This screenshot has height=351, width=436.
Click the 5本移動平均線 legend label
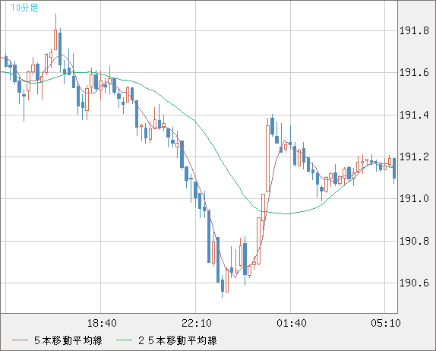click(x=68, y=340)
